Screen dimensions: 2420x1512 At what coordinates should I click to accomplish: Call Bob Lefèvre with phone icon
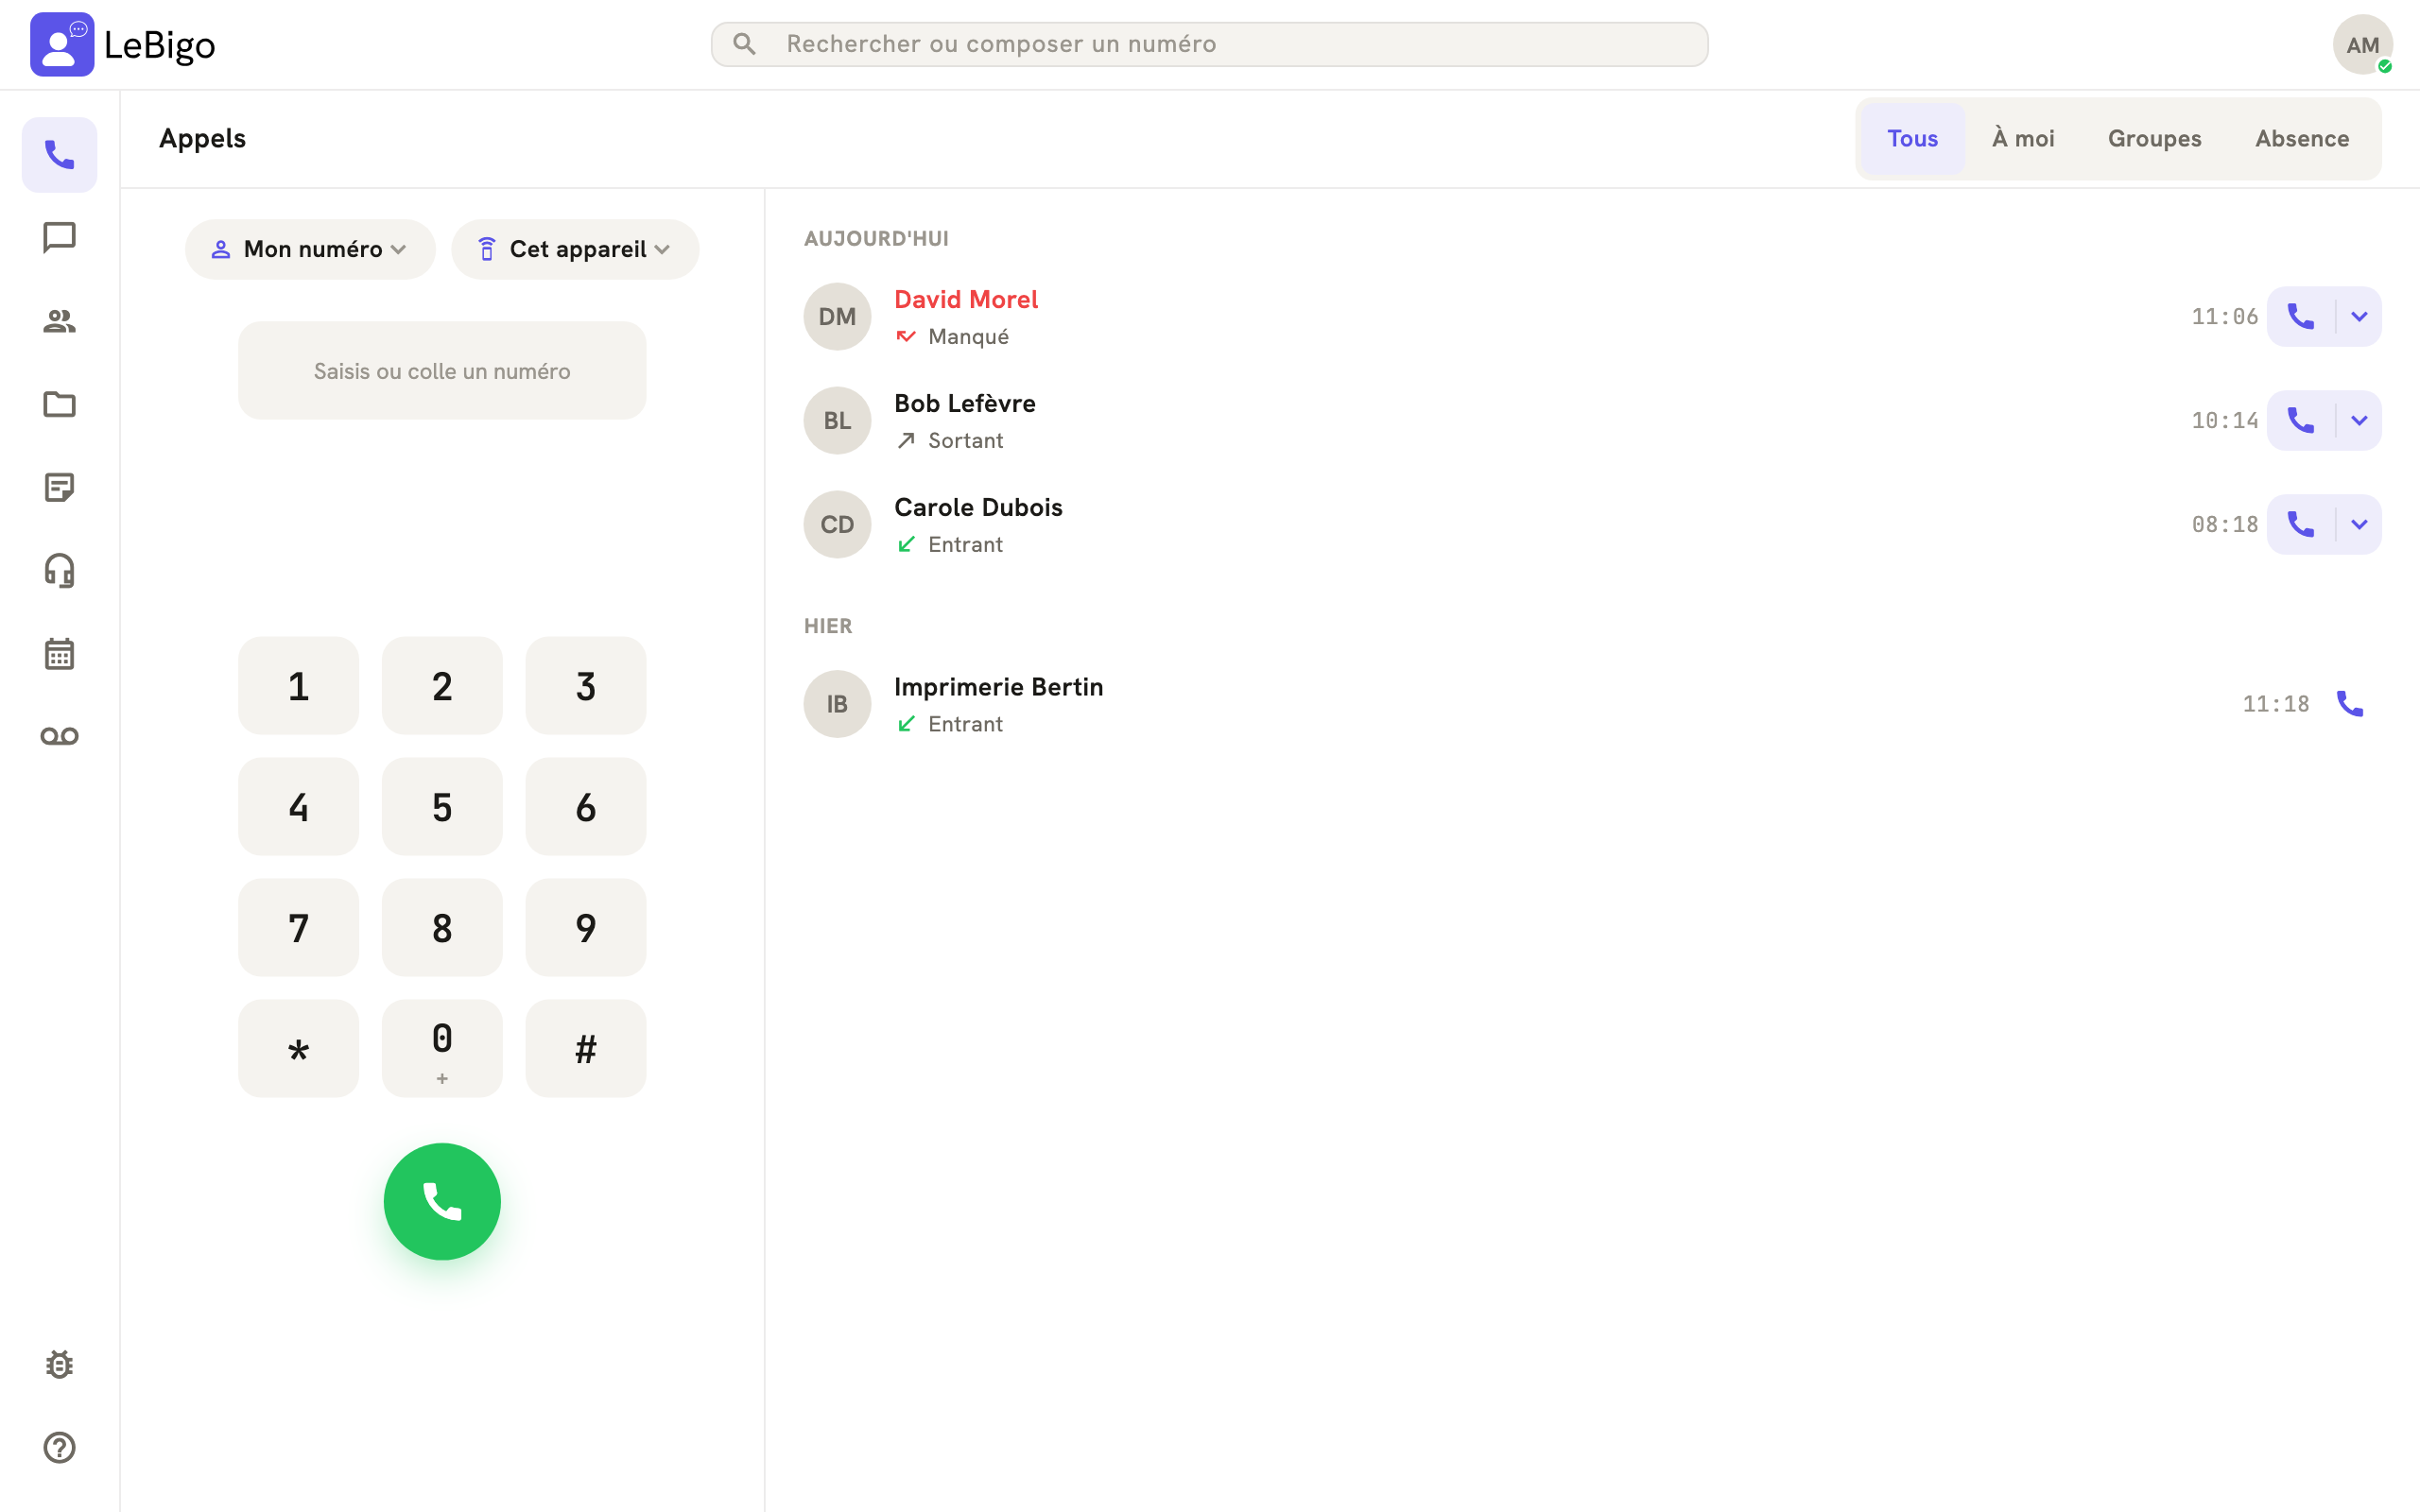pyautogui.click(x=2301, y=420)
